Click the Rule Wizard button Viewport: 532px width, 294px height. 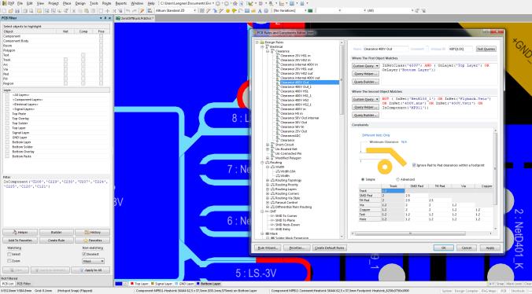pyautogui.click(x=268, y=248)
